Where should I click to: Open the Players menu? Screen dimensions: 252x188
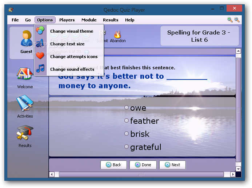[x=67, y=20]
